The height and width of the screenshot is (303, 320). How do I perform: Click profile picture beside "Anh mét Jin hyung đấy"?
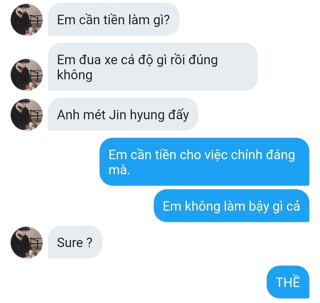tap(27, 115)
